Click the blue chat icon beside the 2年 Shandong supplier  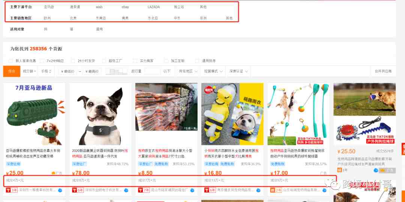coord(325,190)
